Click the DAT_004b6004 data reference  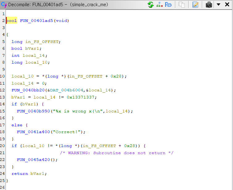coord(67,90)
